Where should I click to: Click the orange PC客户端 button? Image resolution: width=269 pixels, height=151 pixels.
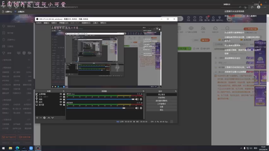pos(251,29)
